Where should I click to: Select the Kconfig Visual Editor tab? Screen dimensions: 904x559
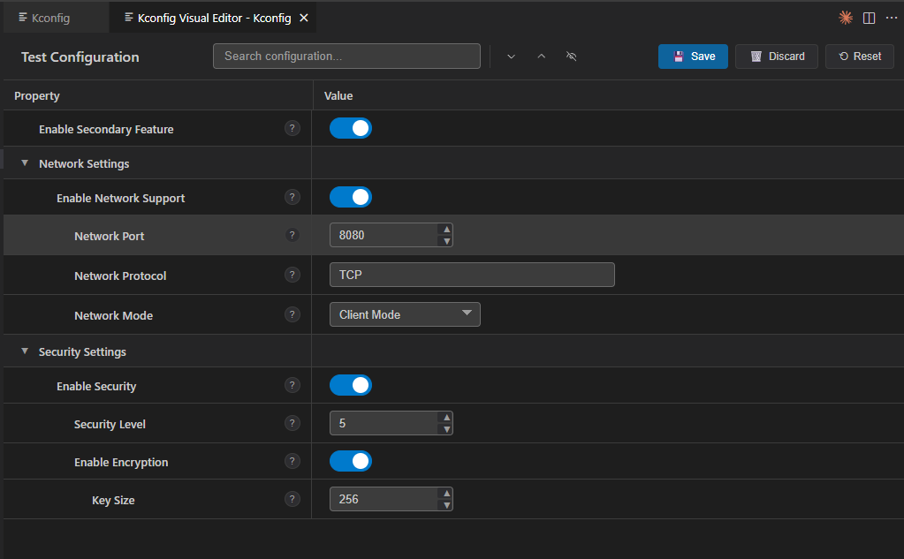[213, 18]
